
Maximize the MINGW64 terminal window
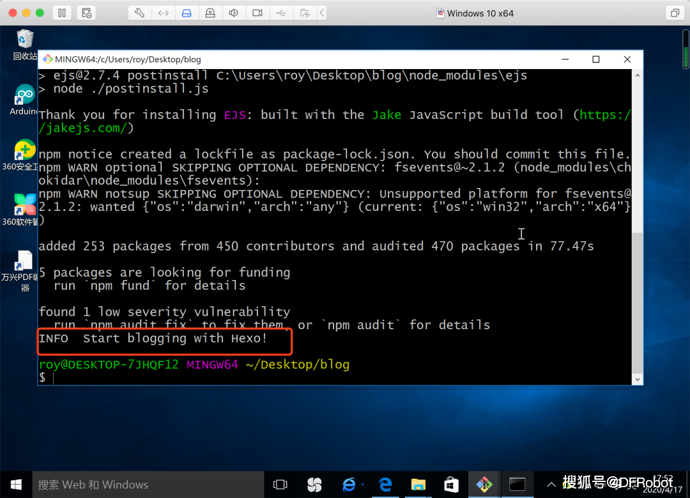(596, 59)
